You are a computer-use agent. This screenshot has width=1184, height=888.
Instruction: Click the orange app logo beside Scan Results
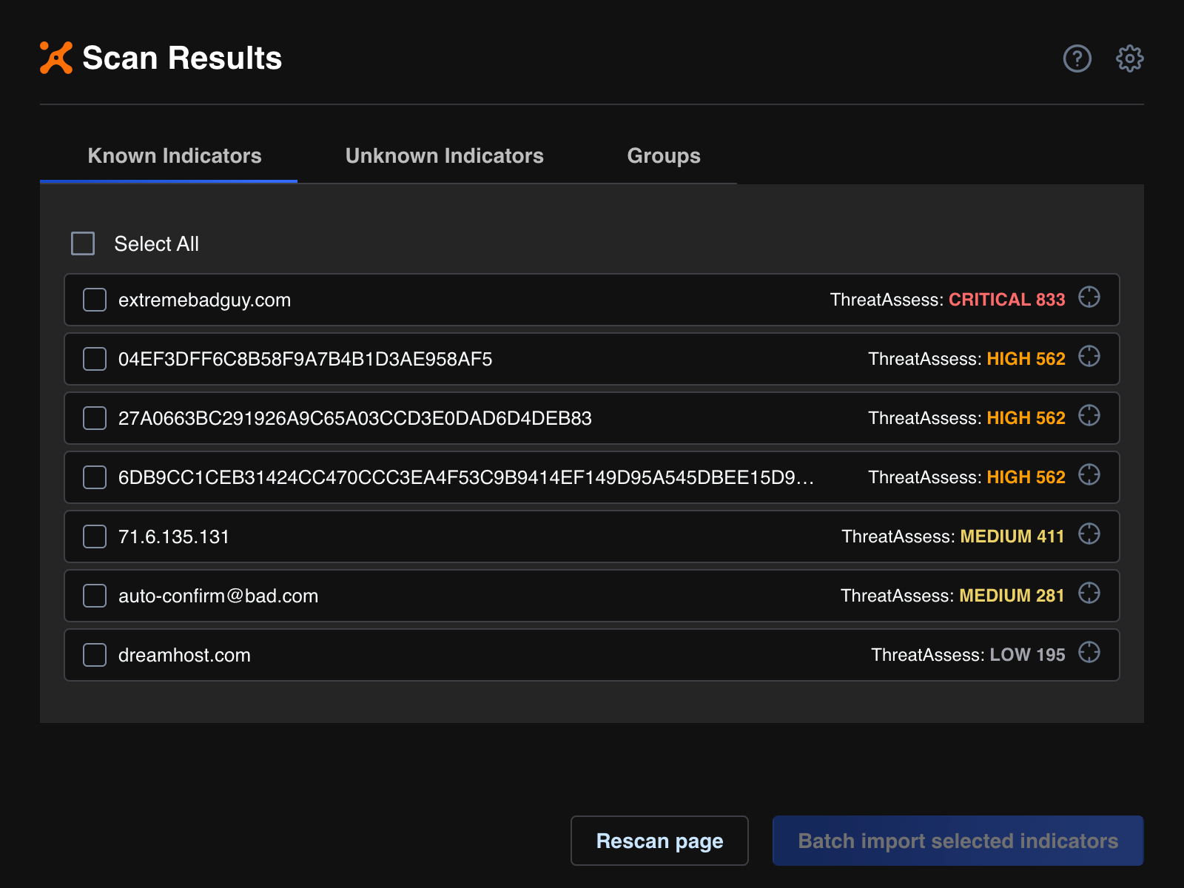coord(56,58)
